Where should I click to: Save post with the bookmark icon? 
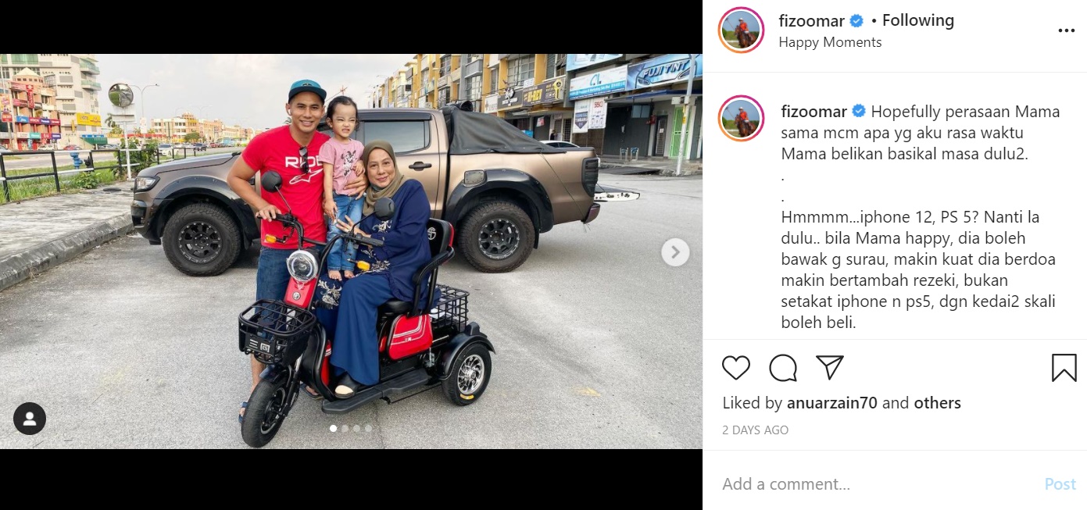click(x=1064, y=367)
